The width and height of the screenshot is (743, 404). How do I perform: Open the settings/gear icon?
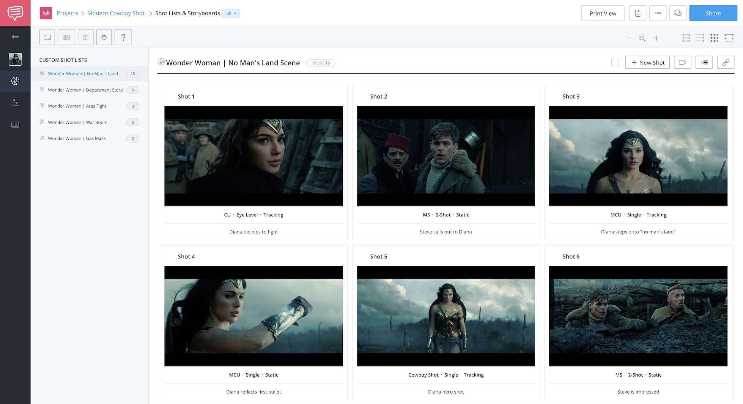point(104,37)
